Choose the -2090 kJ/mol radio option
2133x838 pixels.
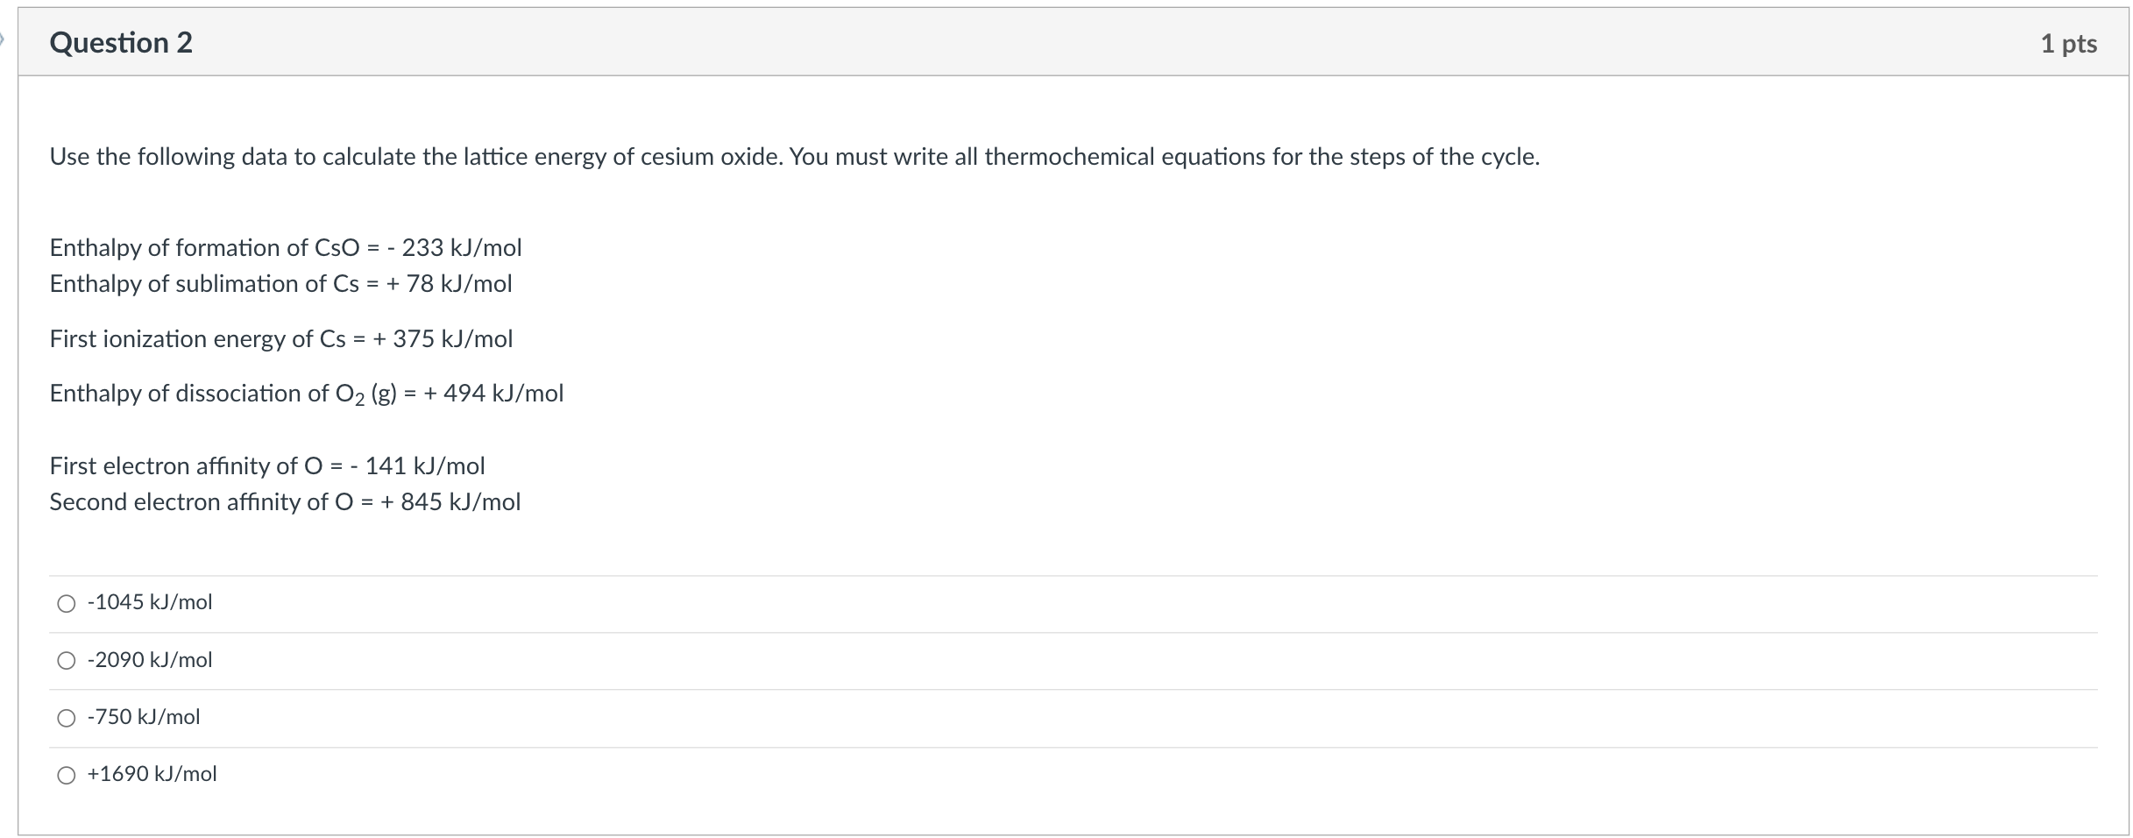point(67,661)
